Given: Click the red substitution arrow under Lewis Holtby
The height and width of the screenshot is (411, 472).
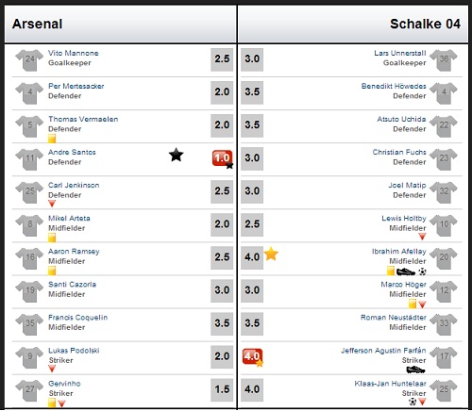Looking at the screenshot, I should pyautogui.click(x=422, y=237).
